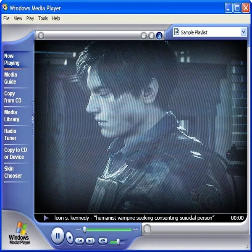Close the Windows Media Player window
Image resolution: width=252 pixels, height=252 pixels.
pyautogui.click(x=246, y=8)
